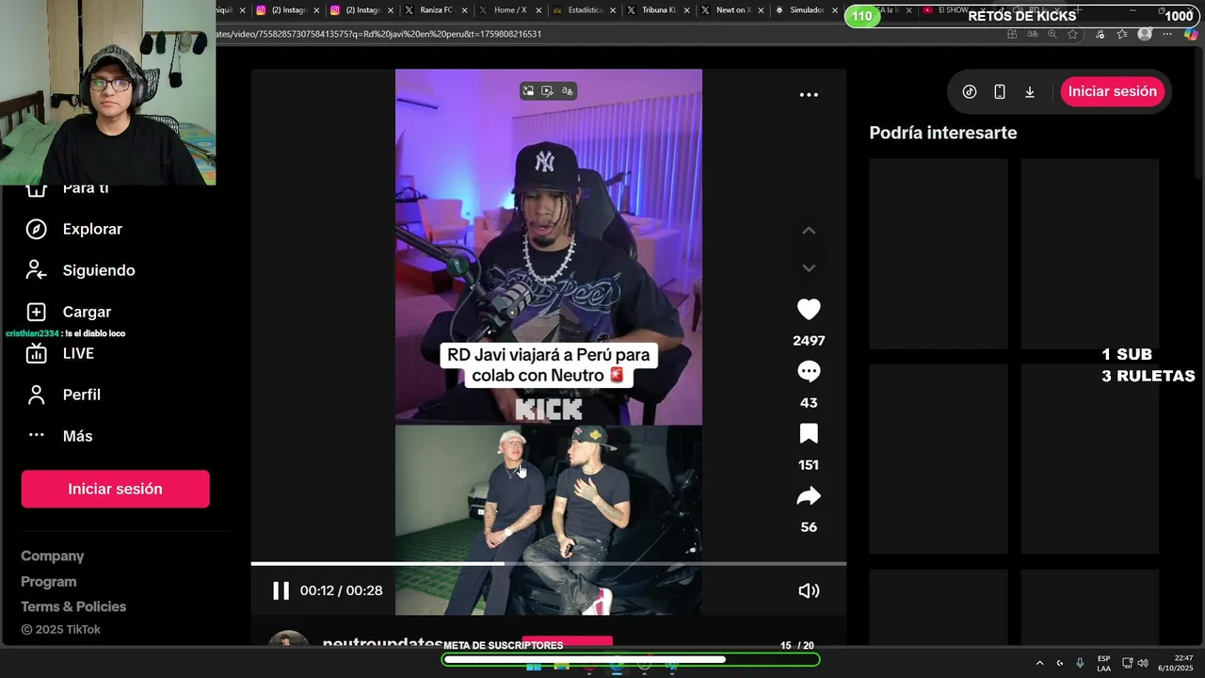
Task: Click the download app icon in header
Action: pos(1030,91)
